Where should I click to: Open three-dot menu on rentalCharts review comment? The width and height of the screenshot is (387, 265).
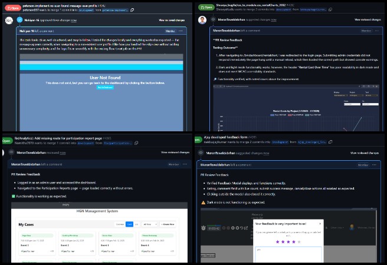pos(378,30)
